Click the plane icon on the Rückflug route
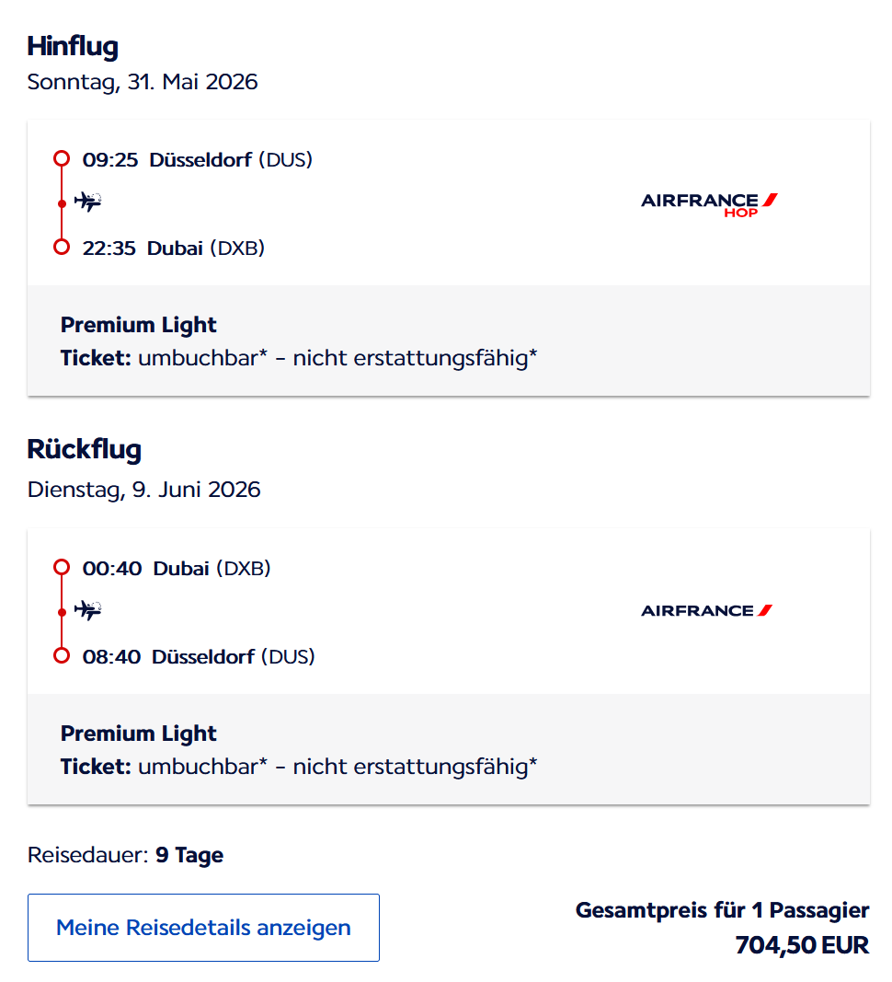The width and height of the screenshot is (892, 982). [87, 610]
